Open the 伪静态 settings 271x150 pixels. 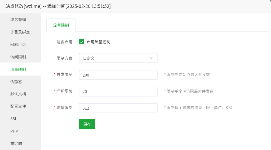pyautogui.click(x=16, y=82)
